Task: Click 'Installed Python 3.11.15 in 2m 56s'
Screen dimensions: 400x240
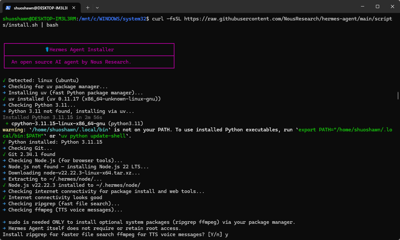Action: (52, 117)
